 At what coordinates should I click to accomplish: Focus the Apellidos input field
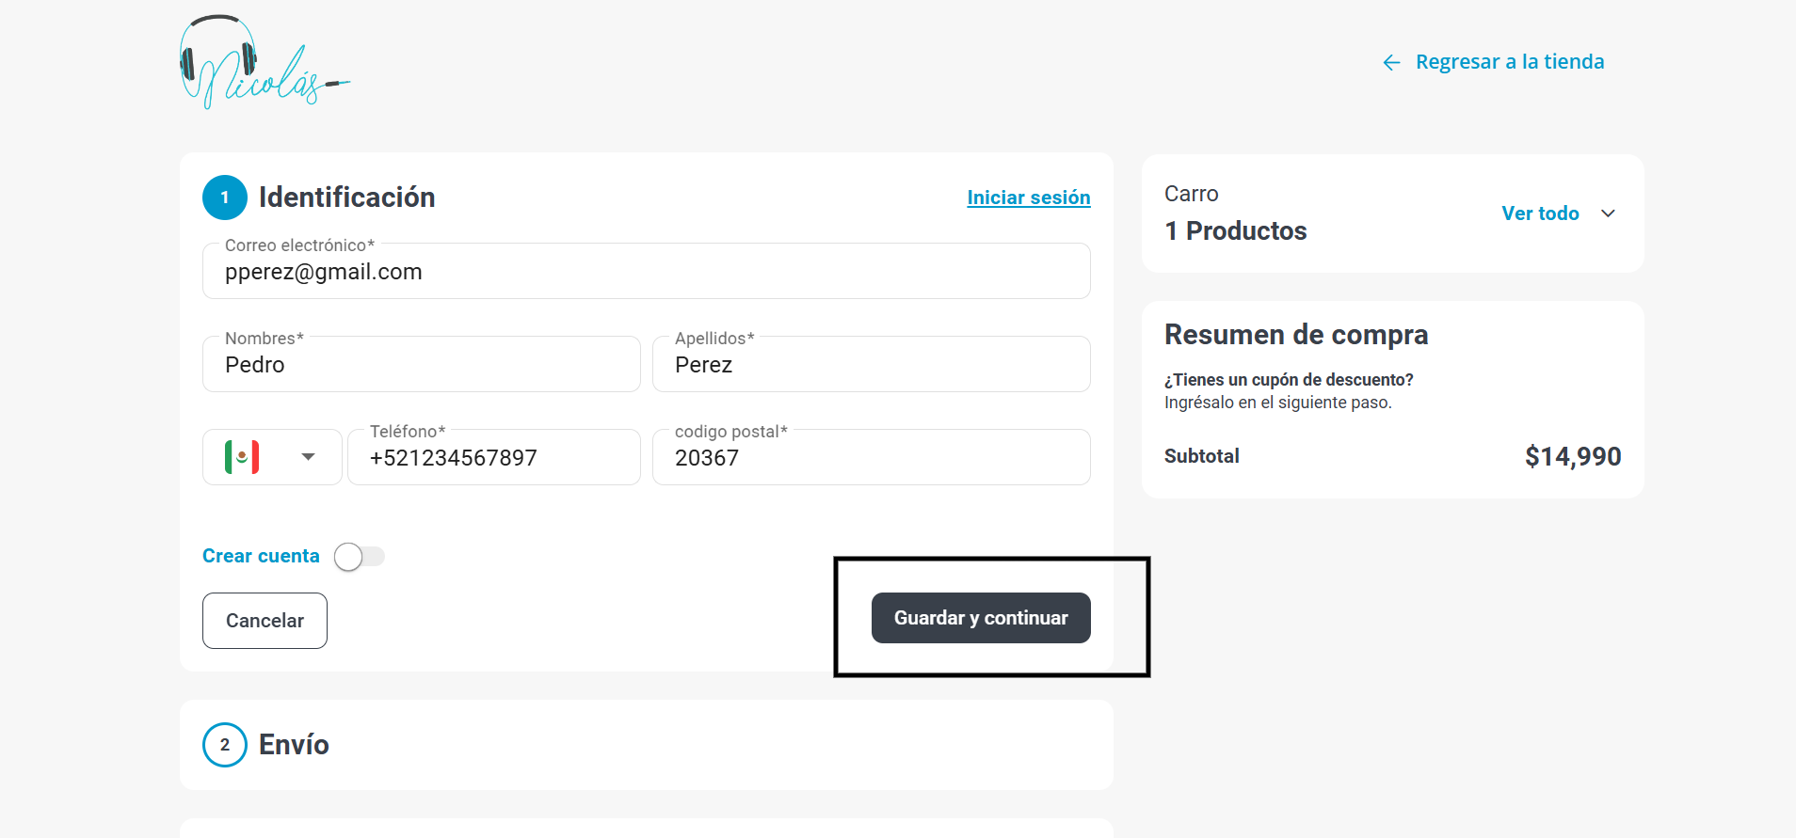(x=872, y=365)
